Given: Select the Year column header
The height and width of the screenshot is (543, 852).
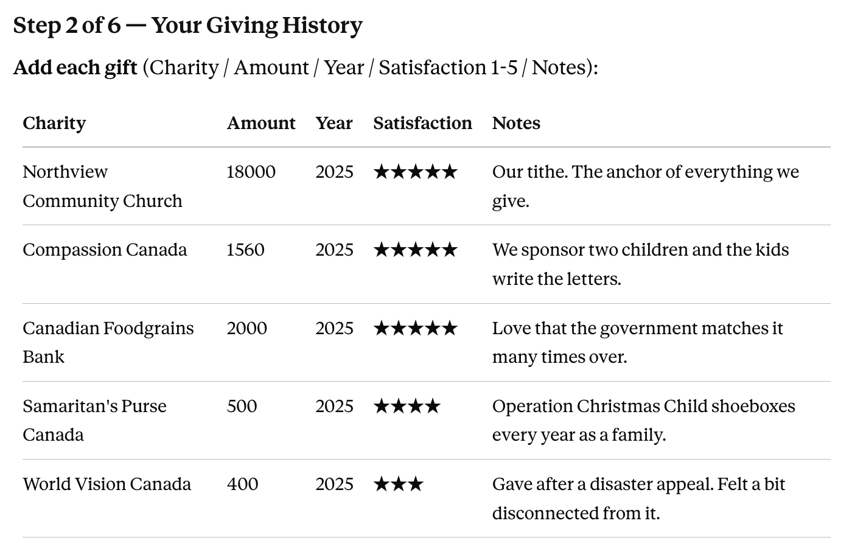Looking at the screenshot, I should pos(334,124).
